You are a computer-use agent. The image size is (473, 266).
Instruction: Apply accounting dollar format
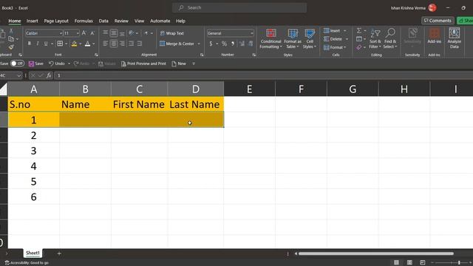click(211, 44)
